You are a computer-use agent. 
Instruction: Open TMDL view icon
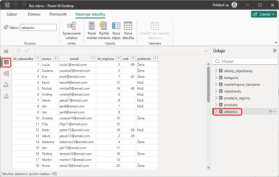tap(6, 96)
